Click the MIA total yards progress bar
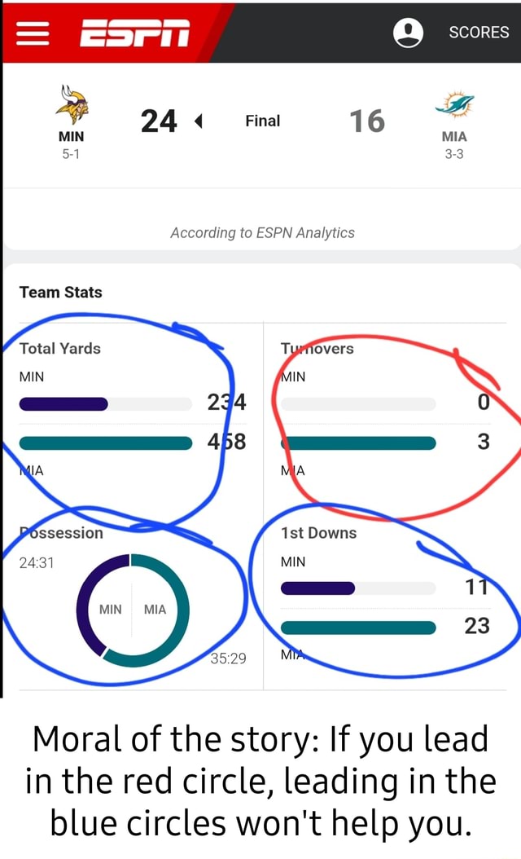521x859 pixels. click(x=106, y=443)
